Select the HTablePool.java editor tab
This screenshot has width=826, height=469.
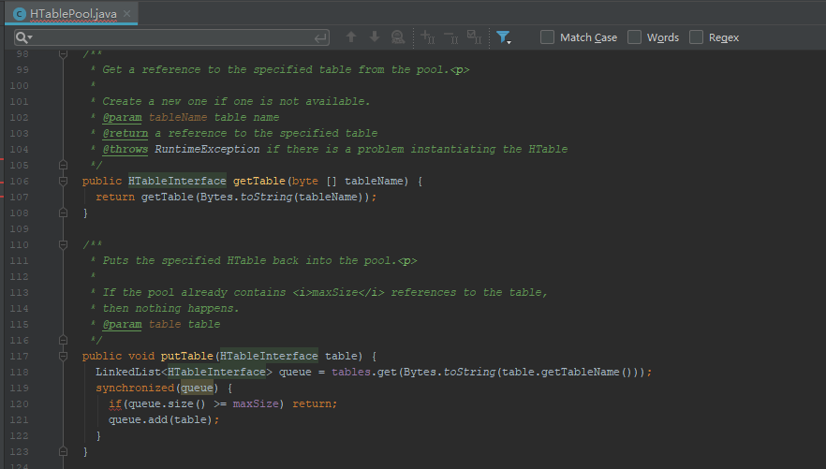point(69,12)
